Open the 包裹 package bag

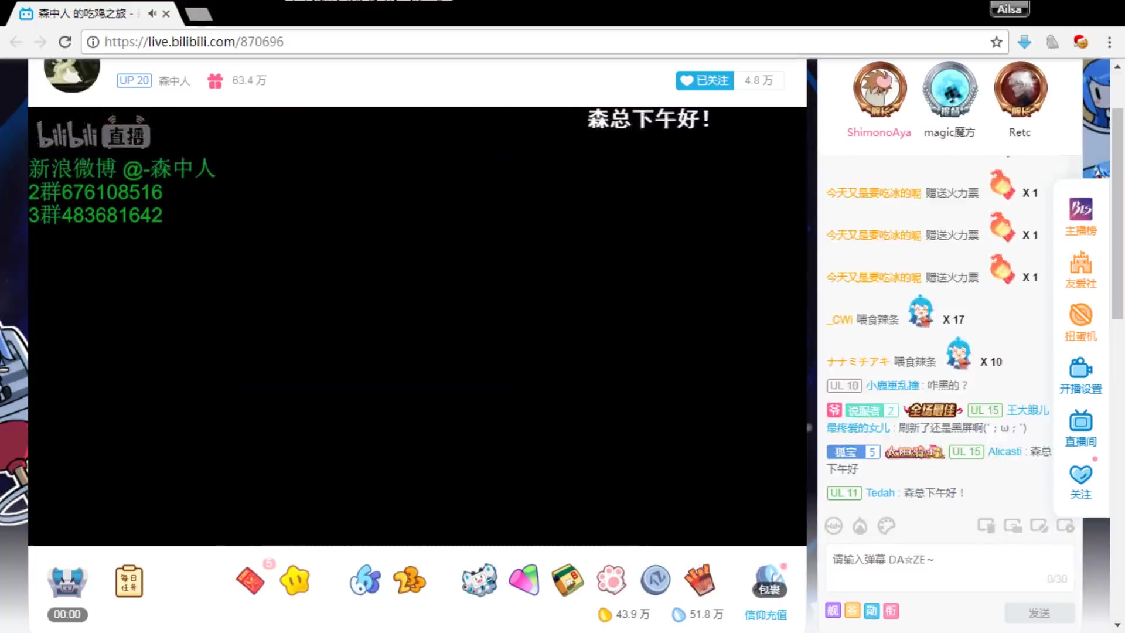(x=769, y=581)
